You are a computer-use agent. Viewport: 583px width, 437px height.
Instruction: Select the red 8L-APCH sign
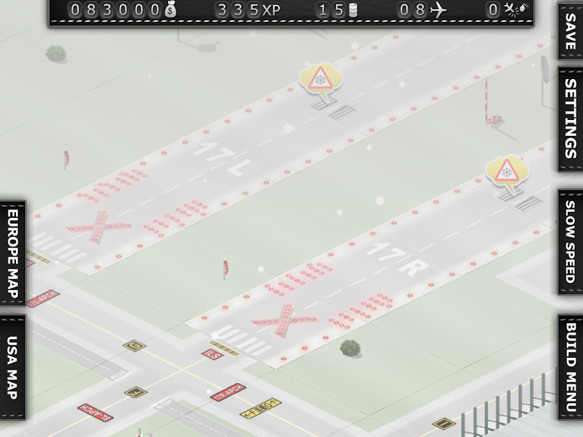95,413
